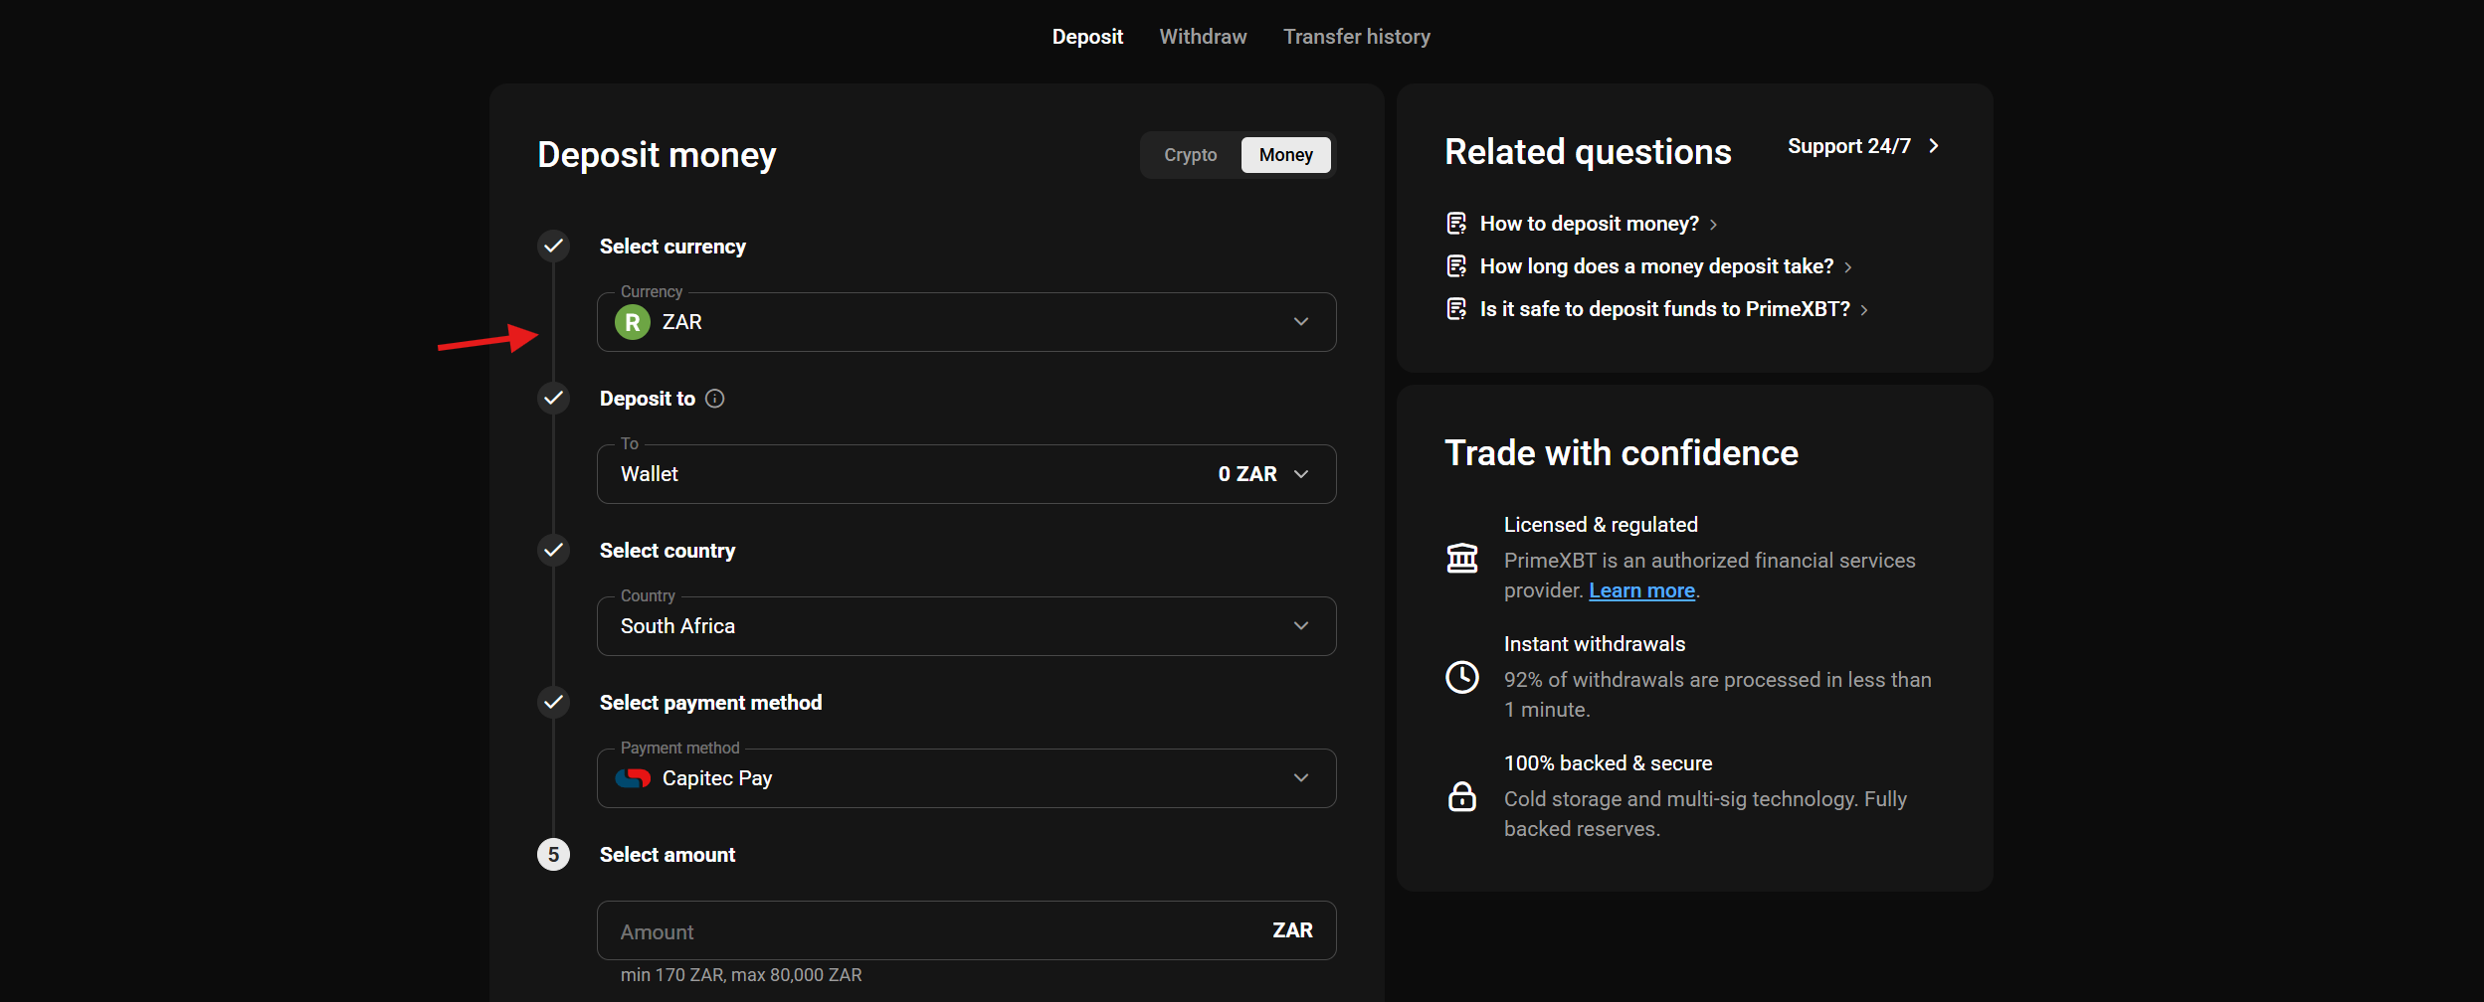Click the checkmark icon beside Select currency

(553, 246)
